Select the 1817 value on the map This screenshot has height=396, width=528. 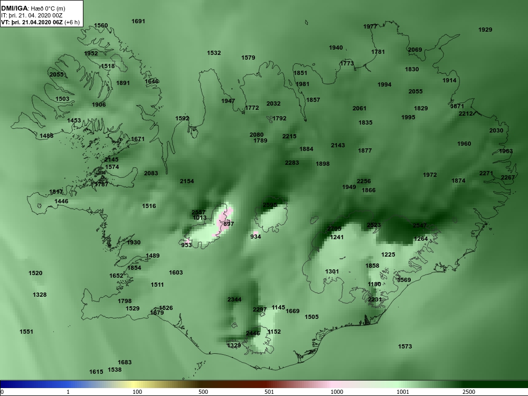point(56,192)
